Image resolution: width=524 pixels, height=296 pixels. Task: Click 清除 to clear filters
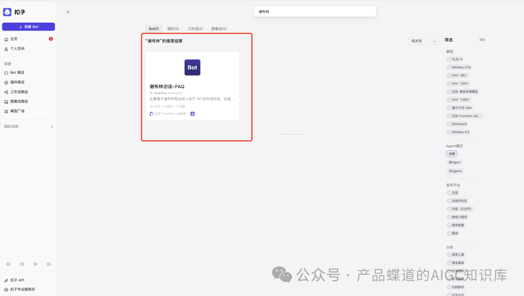pyautogui.click(x=482, y=40)
